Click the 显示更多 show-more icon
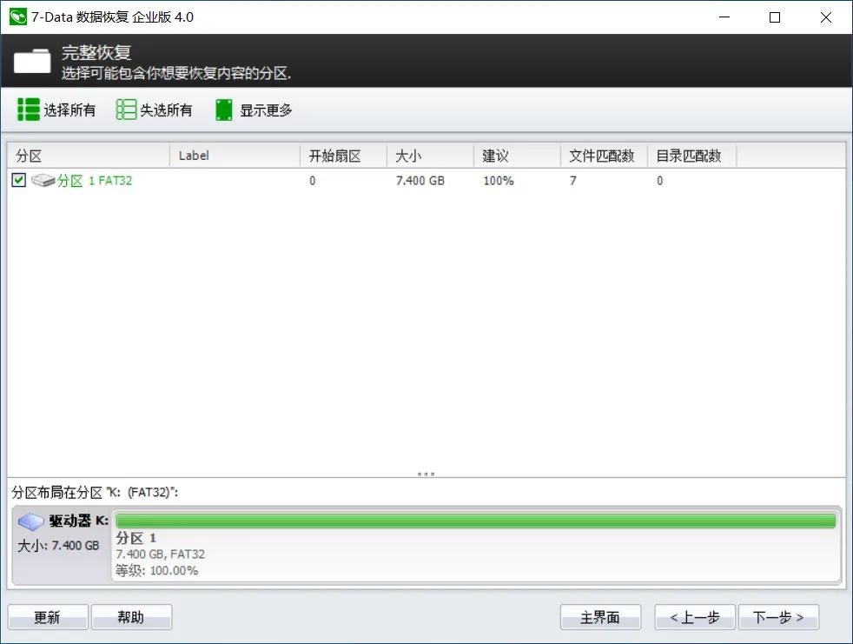This screenshot has width=853, height=644. pos(223,110)
